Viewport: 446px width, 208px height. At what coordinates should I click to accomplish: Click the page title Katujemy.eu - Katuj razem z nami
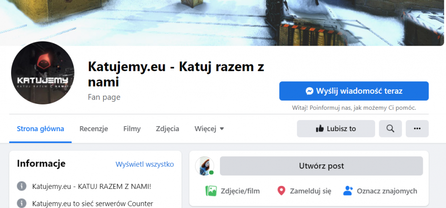[176, 75]
